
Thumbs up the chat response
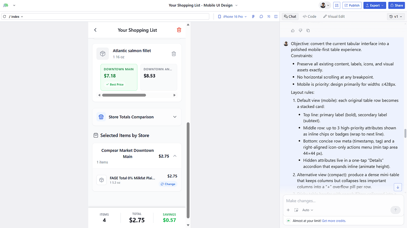tap(293, 31)
